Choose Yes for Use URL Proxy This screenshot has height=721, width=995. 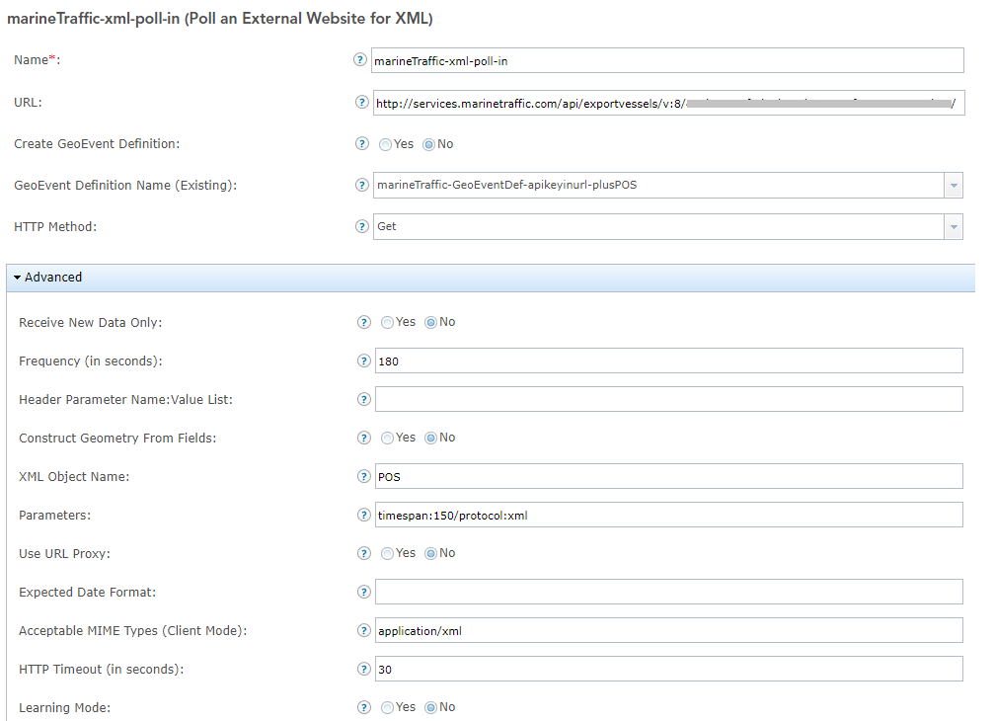pyautogui.click(x=388, y=553)
